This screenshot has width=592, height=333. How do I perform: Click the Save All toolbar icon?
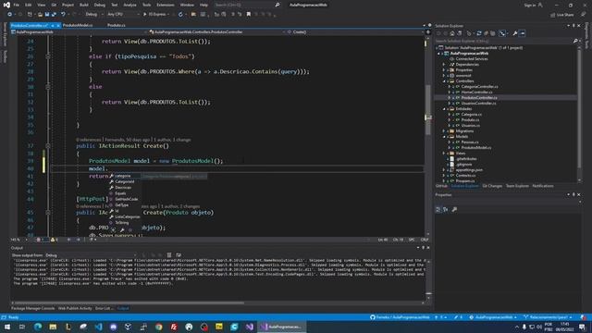pyautogui.click(x=54, y=15)
